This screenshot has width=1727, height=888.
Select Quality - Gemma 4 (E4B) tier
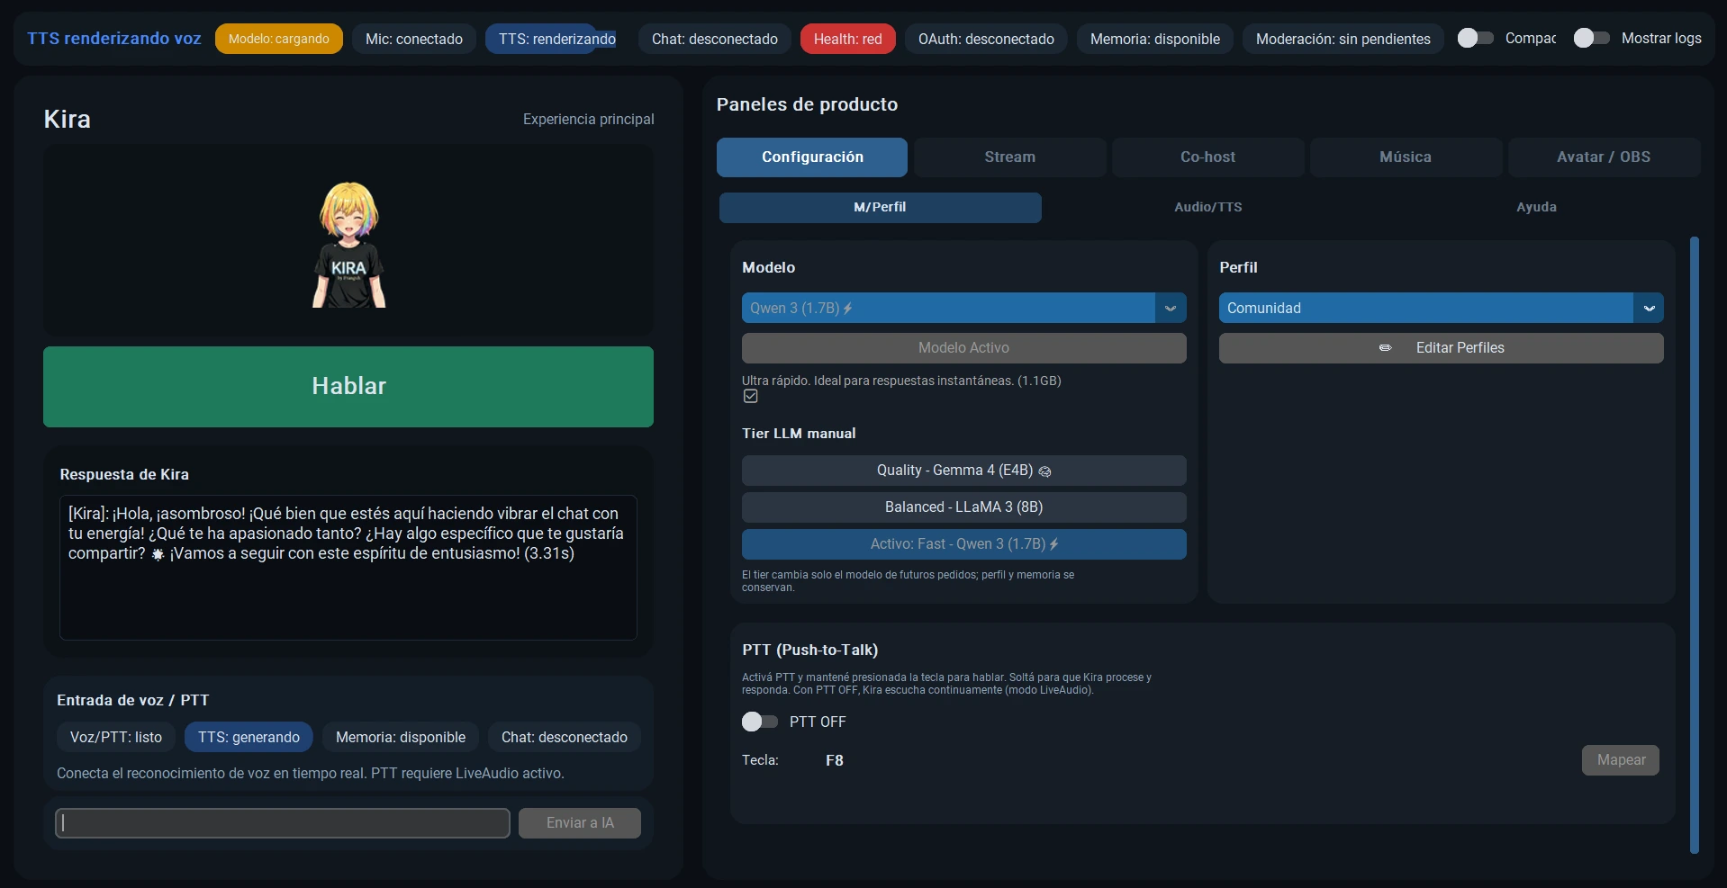(x=963, y=471)
